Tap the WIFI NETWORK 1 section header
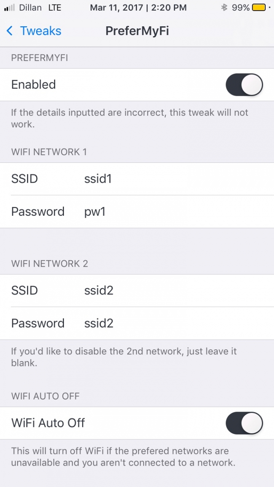The image size is (274, 487). [x=49, y=152]
